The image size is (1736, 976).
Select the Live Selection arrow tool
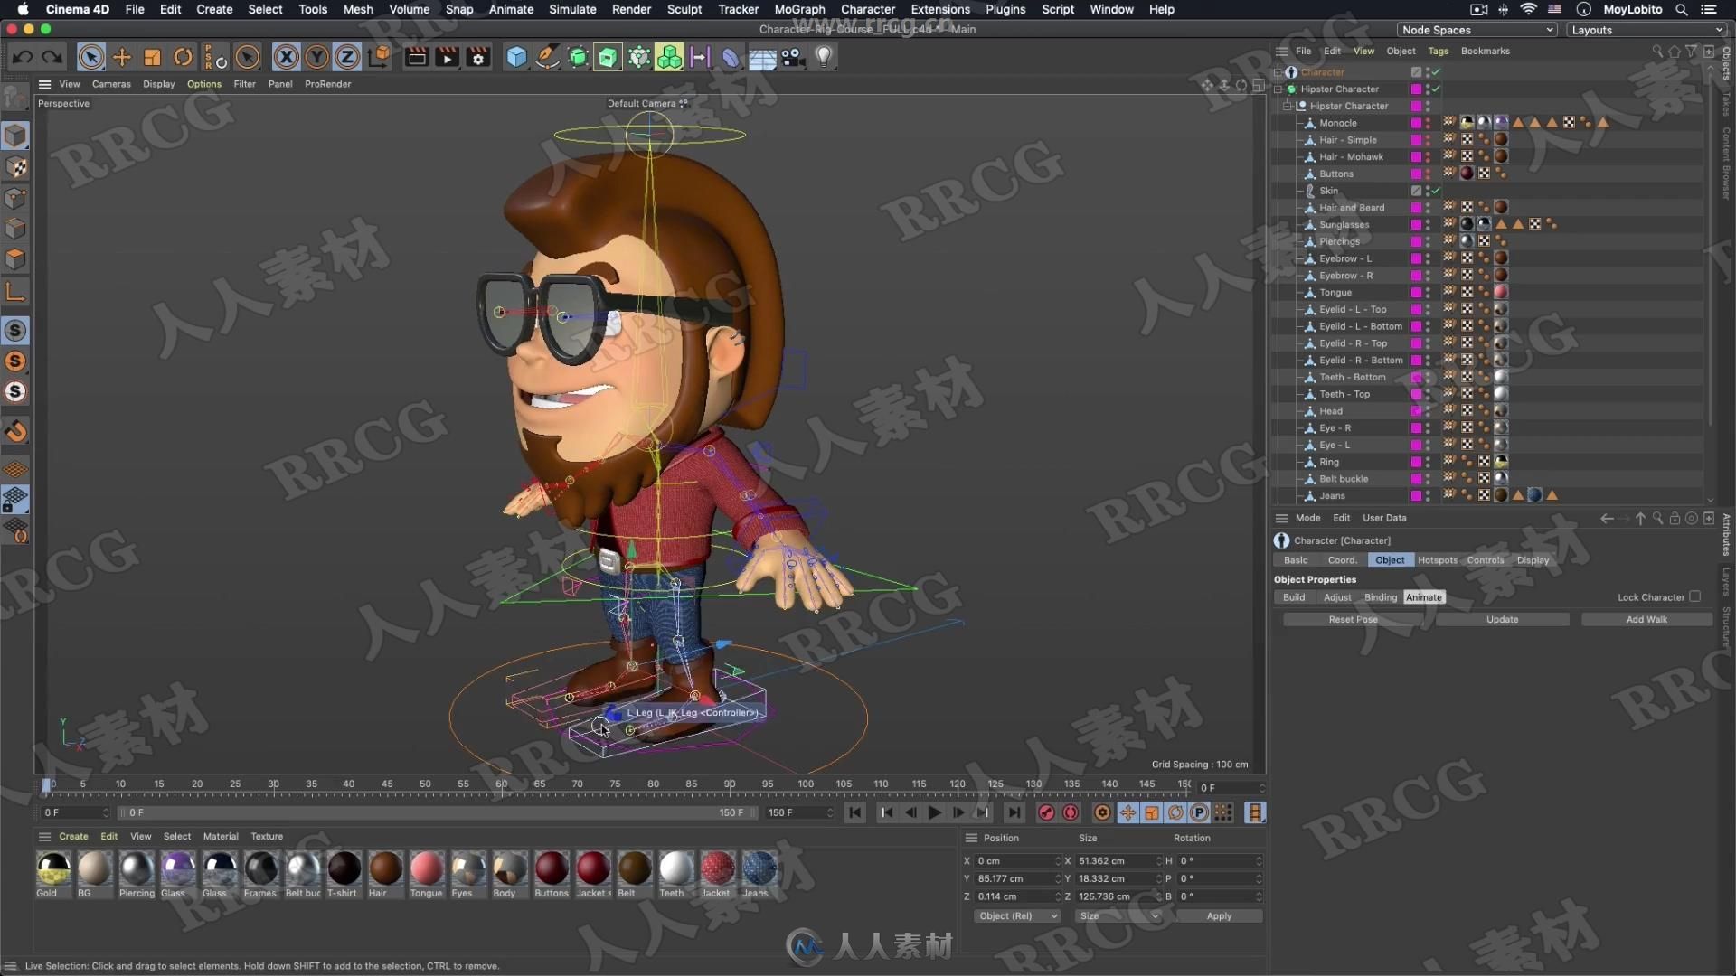[90, 57]
